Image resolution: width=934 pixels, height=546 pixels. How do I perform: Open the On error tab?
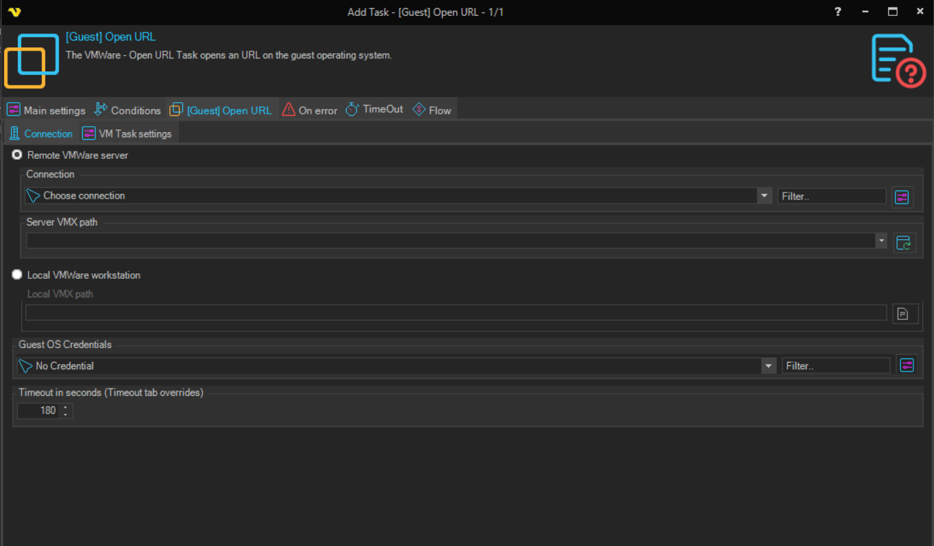click(x=310, y=110)
